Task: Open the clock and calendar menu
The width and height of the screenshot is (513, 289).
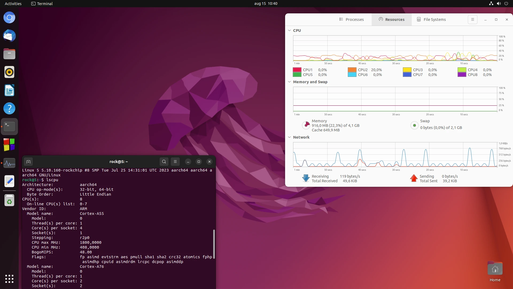Action: pyautogui.click(x=266, y=3)
